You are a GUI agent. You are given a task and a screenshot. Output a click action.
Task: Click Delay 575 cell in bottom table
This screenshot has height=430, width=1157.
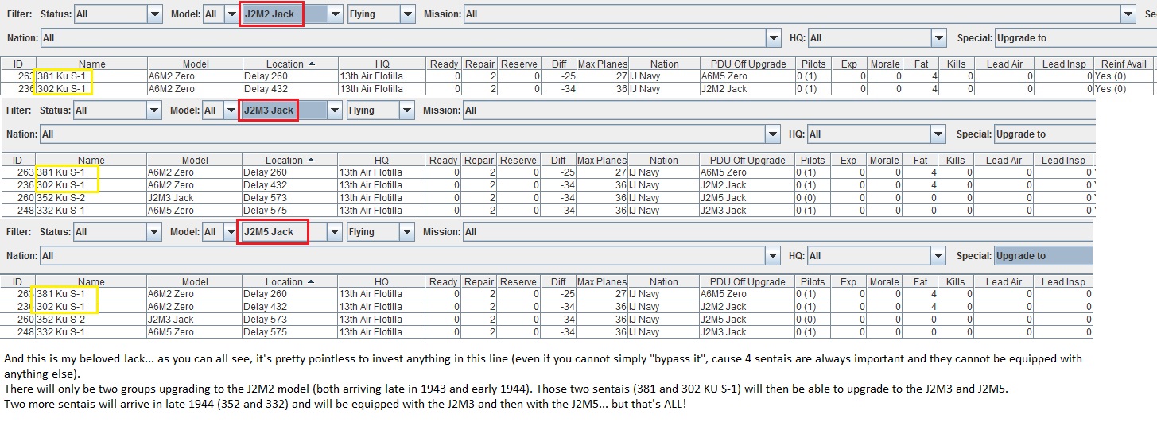click(290, 331)
